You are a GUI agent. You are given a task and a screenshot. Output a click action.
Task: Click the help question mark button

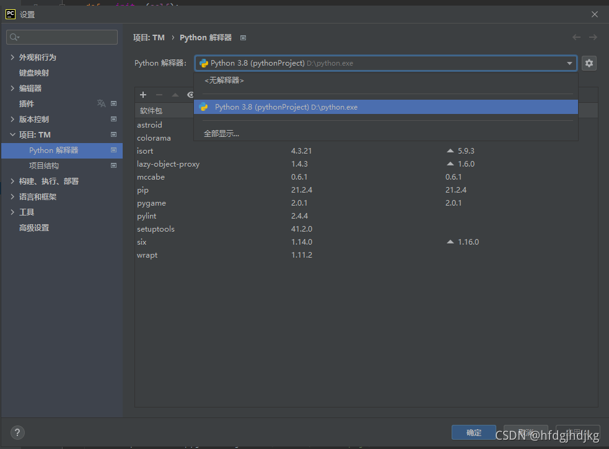pos(17,432)
